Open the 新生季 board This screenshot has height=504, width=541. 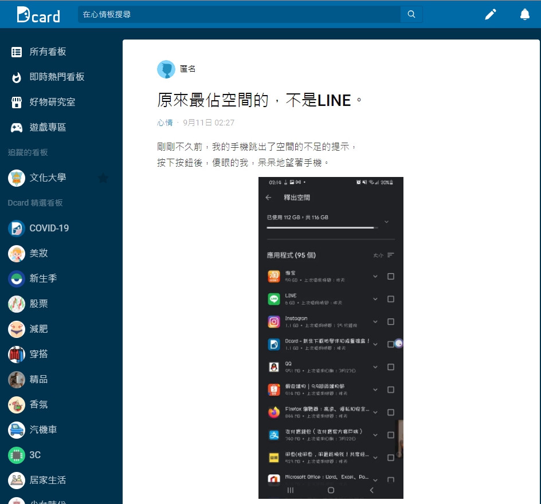coord(43,278)
